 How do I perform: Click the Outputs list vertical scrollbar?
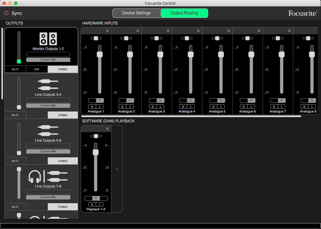2,64
